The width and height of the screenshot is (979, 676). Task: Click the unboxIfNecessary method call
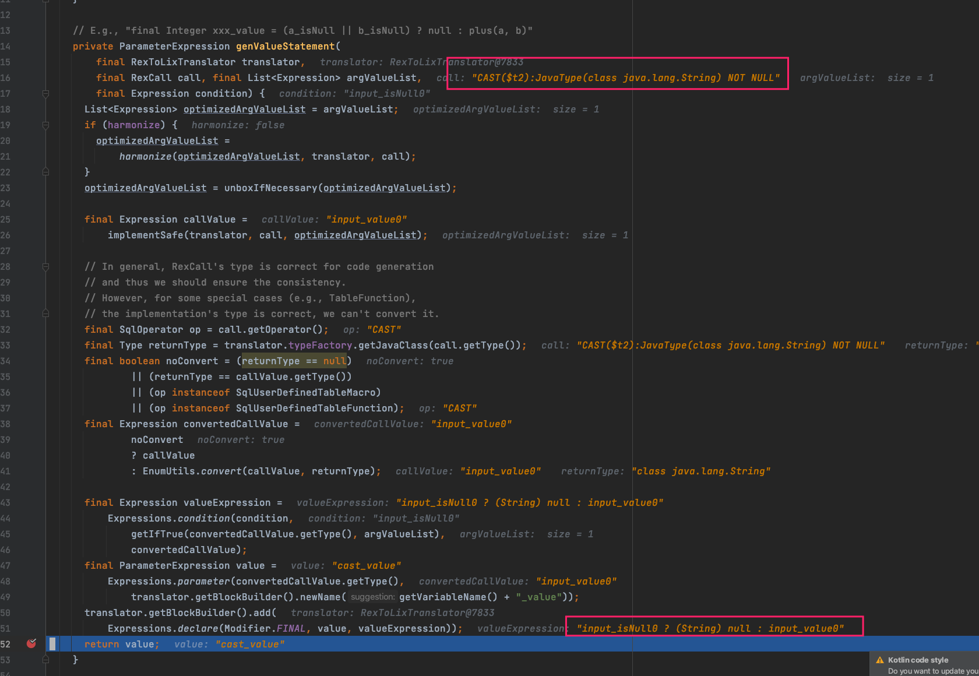click(271, 188)
